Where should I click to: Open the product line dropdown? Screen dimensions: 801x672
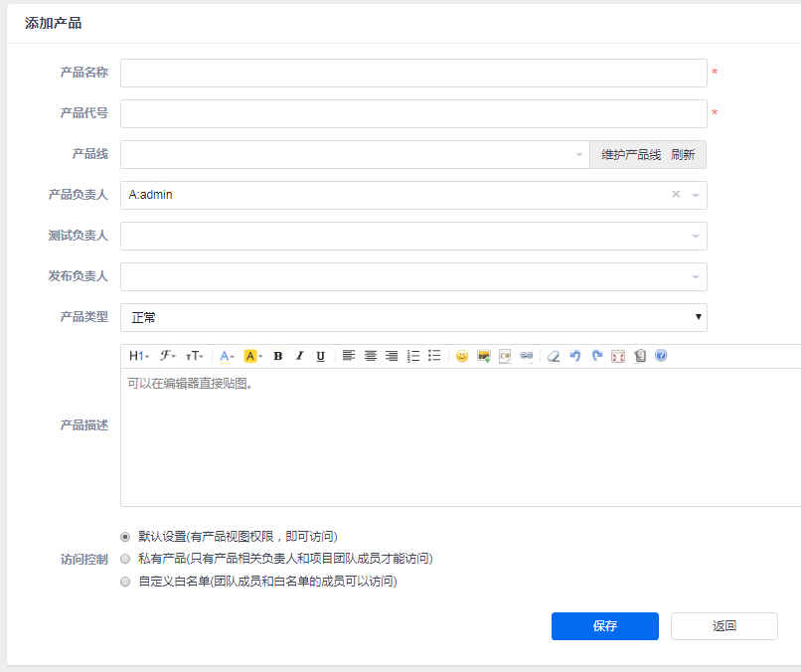pos(355,155)
